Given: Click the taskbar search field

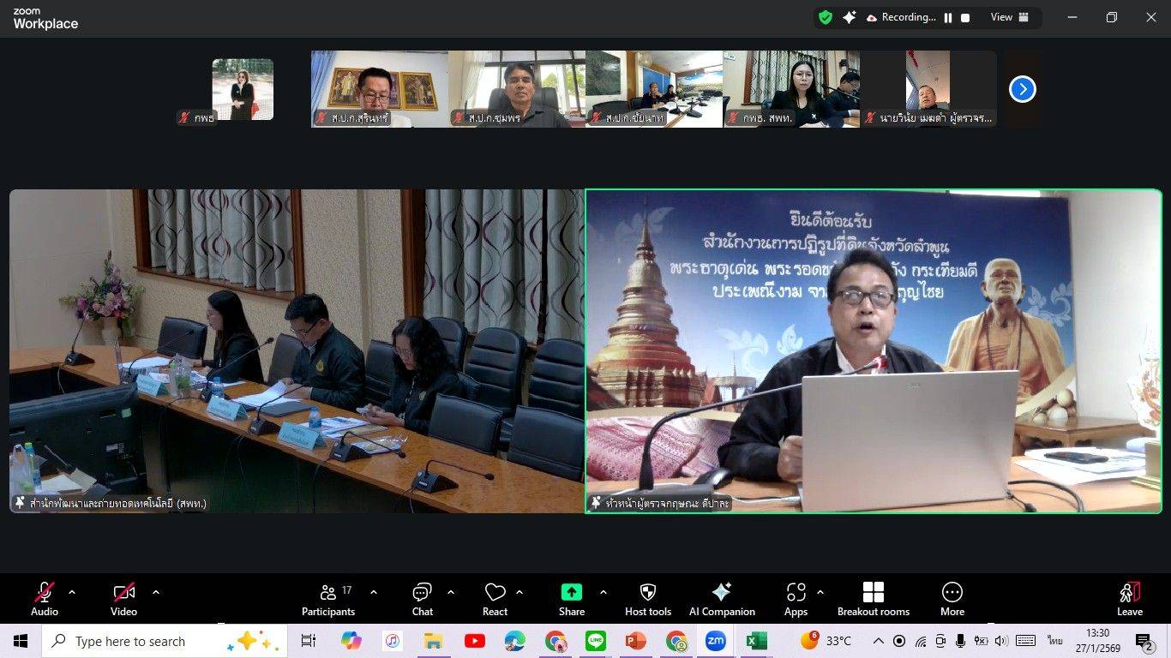Looking at the screenshot, I should pyautogui.click(x=137, y=641).
